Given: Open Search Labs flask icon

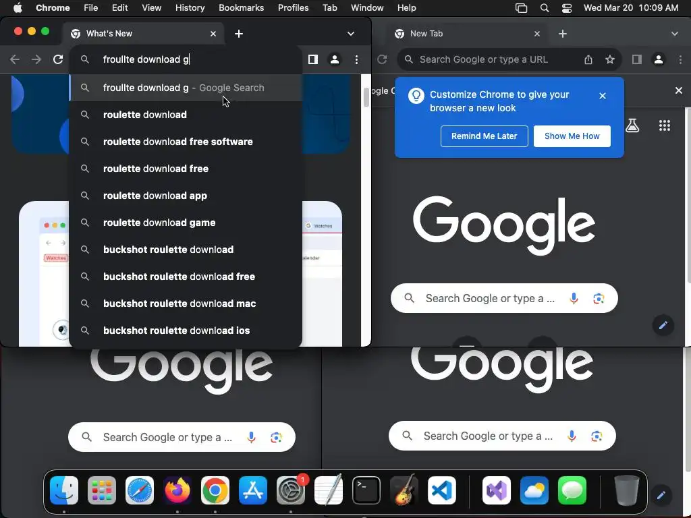Looking at the screenshot, I should click(x=632, y=125).
